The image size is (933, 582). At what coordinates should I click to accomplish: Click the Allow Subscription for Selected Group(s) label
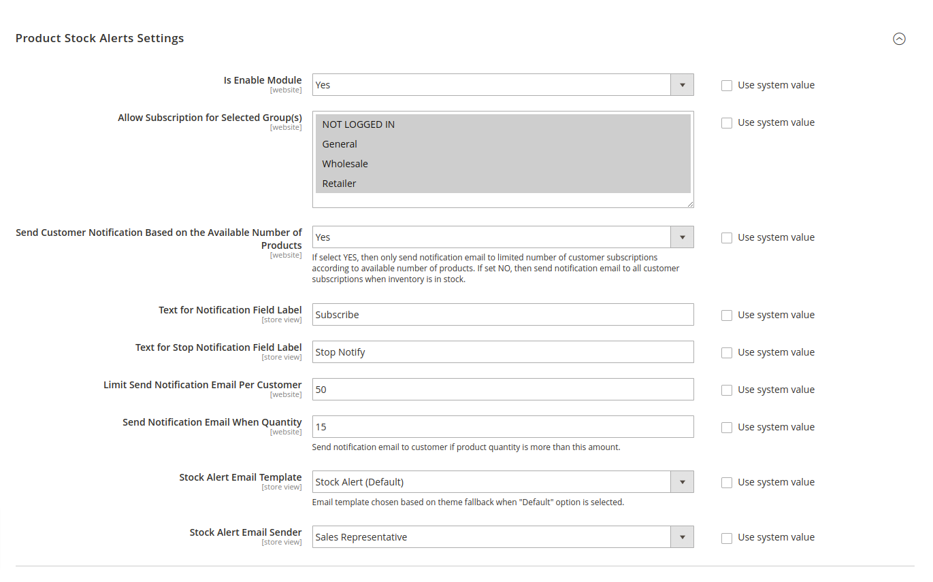coord(210,118)
